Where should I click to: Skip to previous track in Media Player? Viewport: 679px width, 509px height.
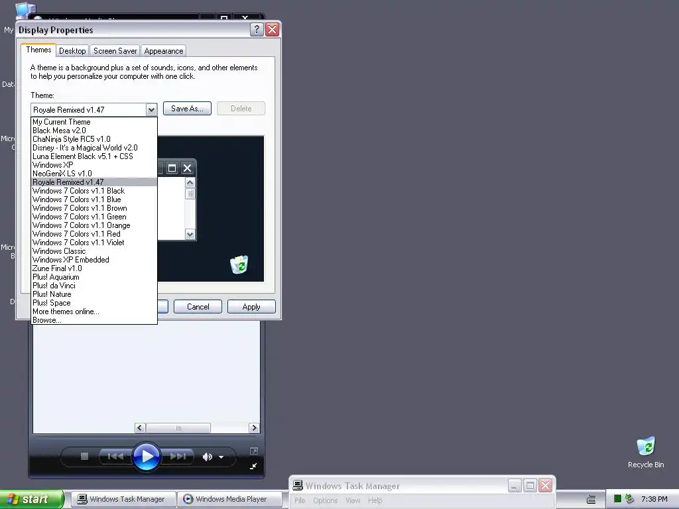[115, 456]
